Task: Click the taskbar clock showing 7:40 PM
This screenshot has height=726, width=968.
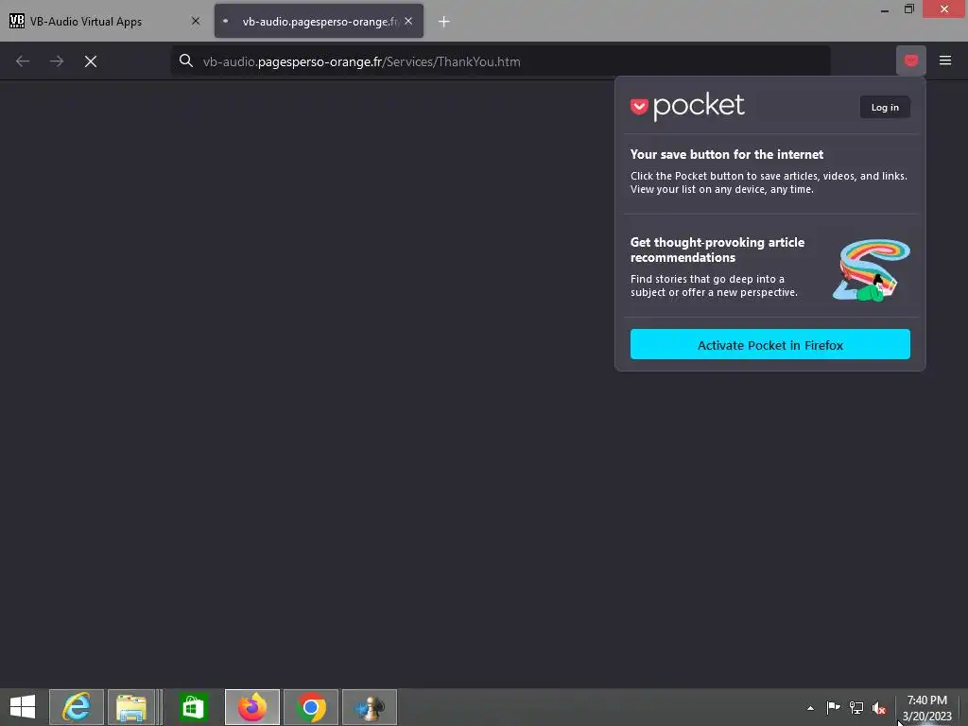Action: [x=927, y=707]
